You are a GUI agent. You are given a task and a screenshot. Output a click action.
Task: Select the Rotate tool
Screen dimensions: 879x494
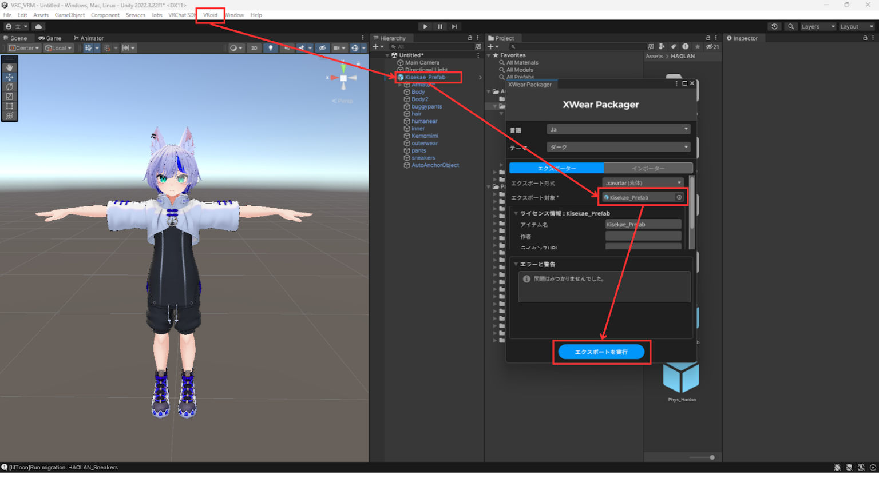coord(9,87)
